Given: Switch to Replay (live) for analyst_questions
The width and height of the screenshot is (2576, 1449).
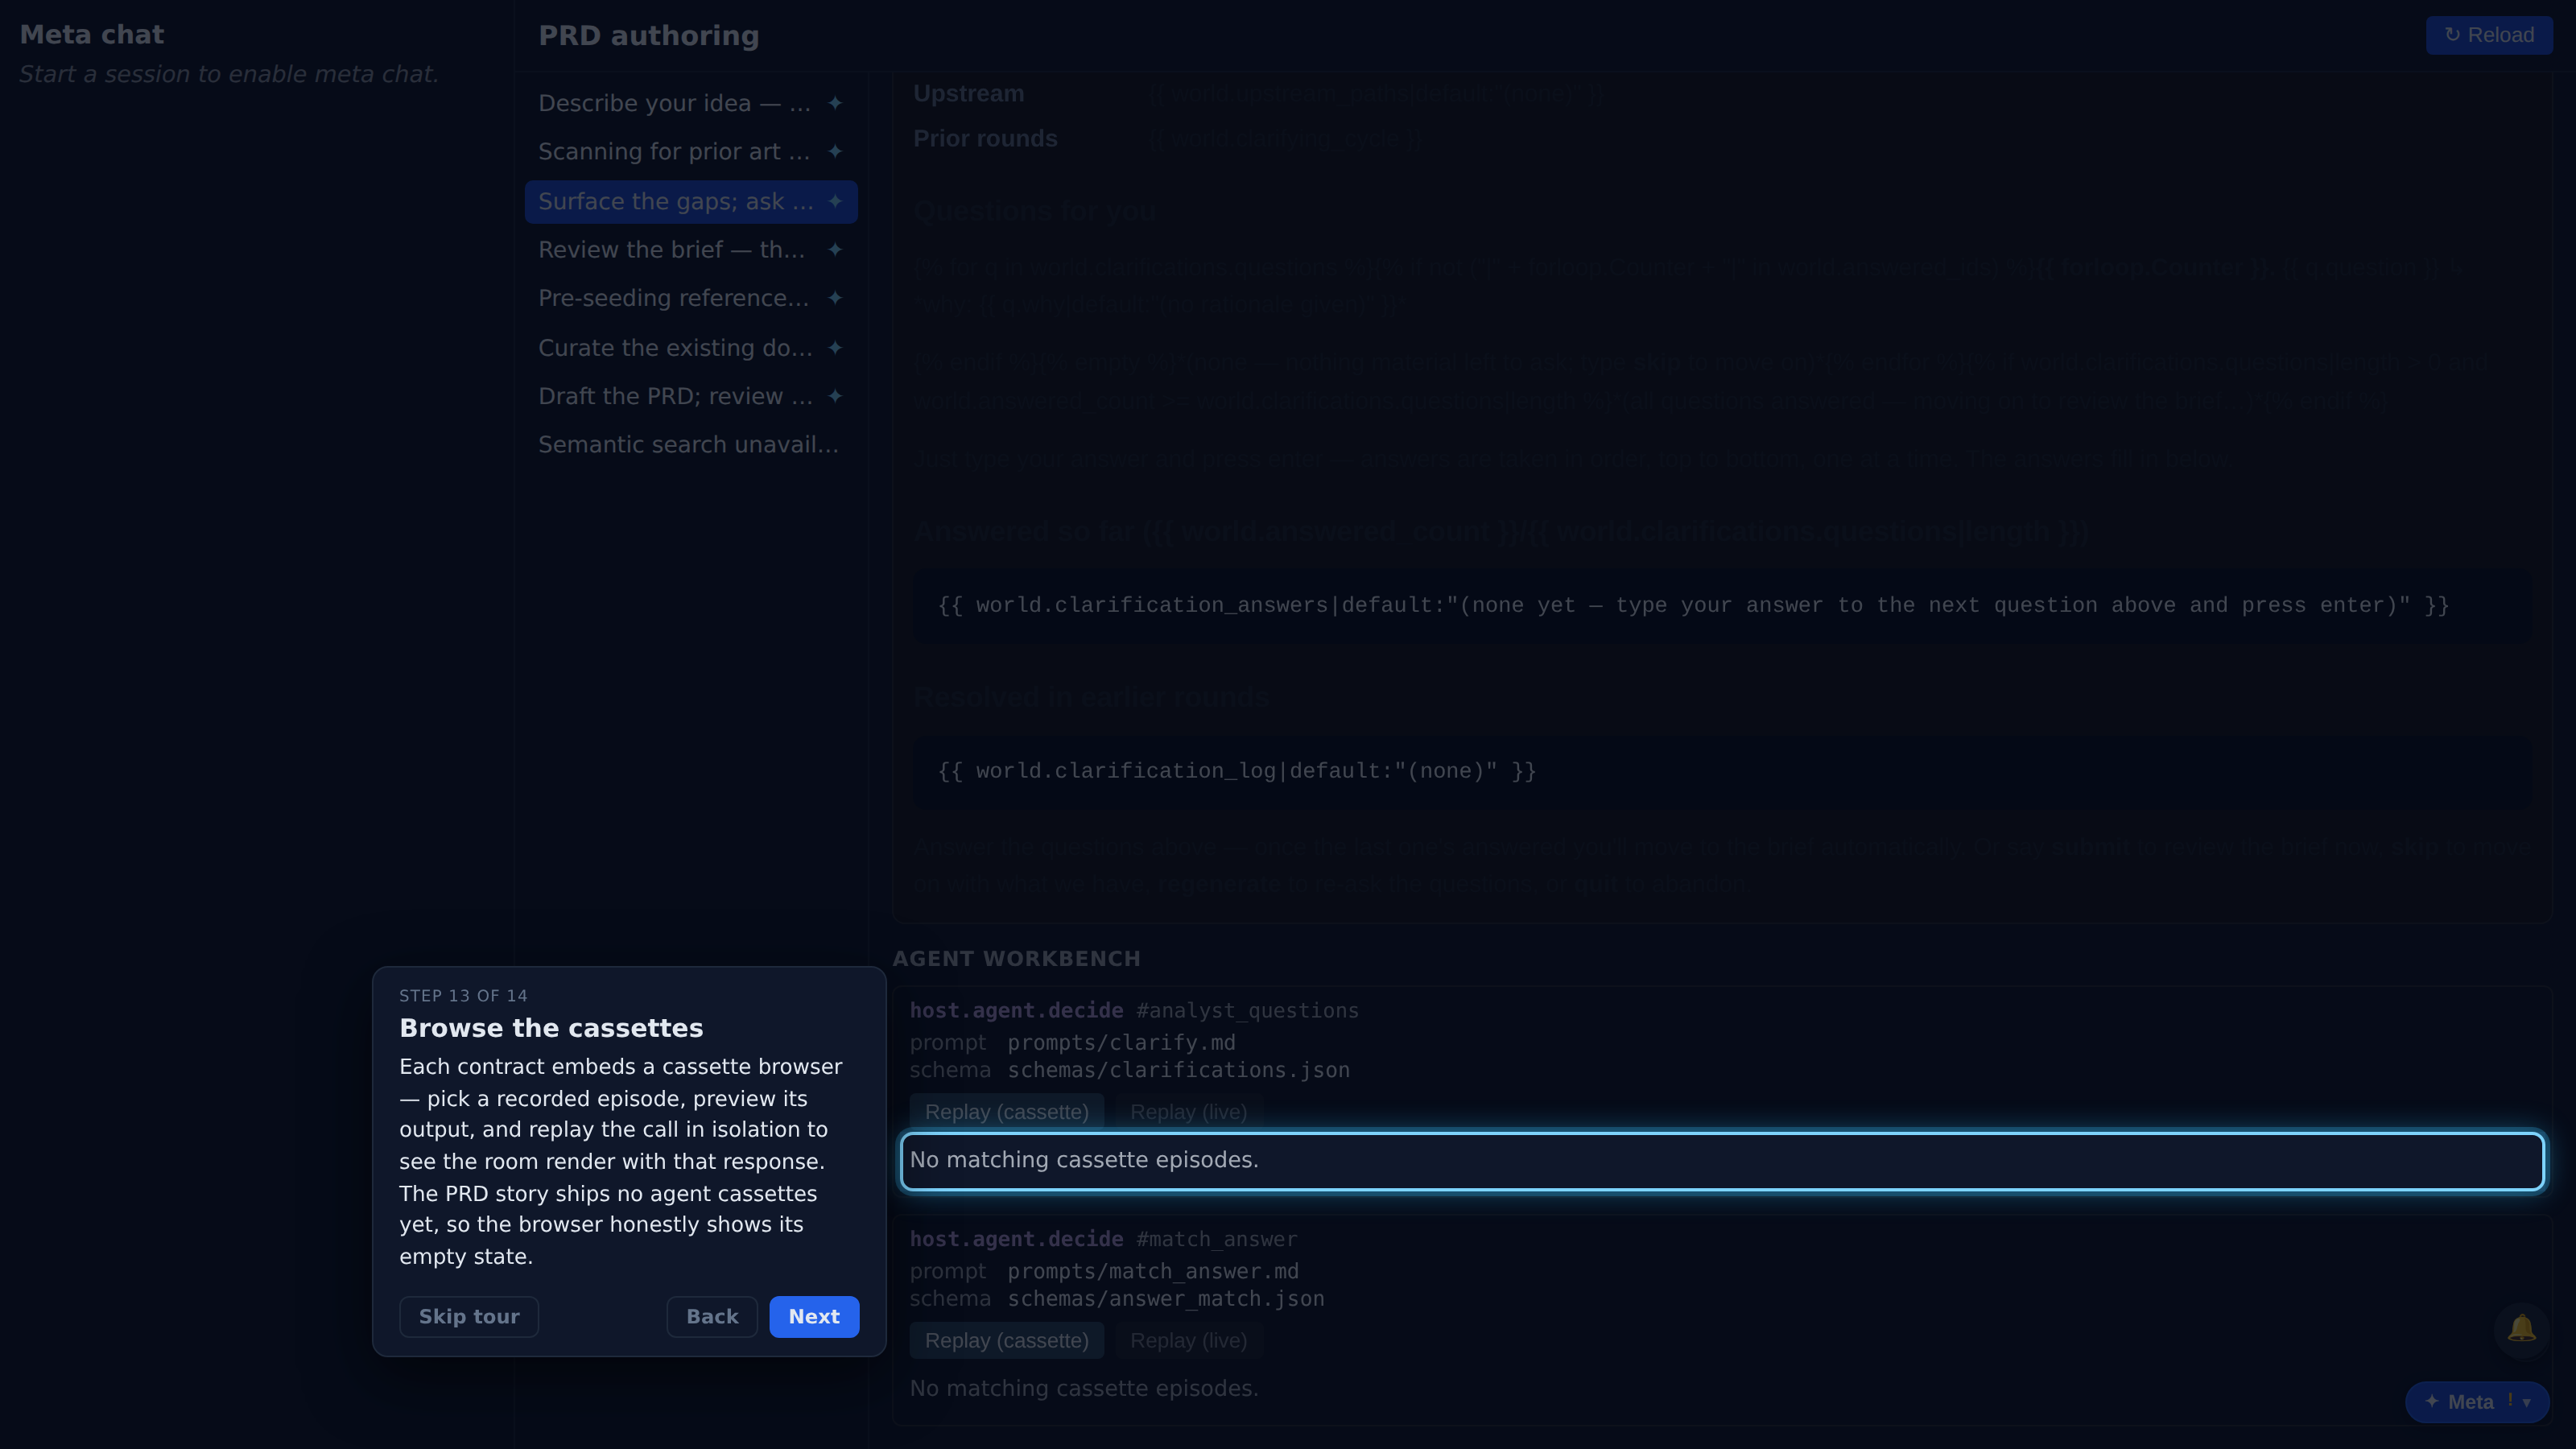Looking at the screenshot, I should point(1188,1112).
